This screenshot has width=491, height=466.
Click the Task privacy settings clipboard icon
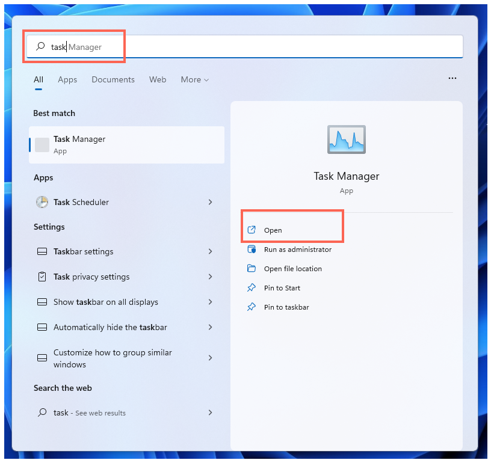[42, 277]
